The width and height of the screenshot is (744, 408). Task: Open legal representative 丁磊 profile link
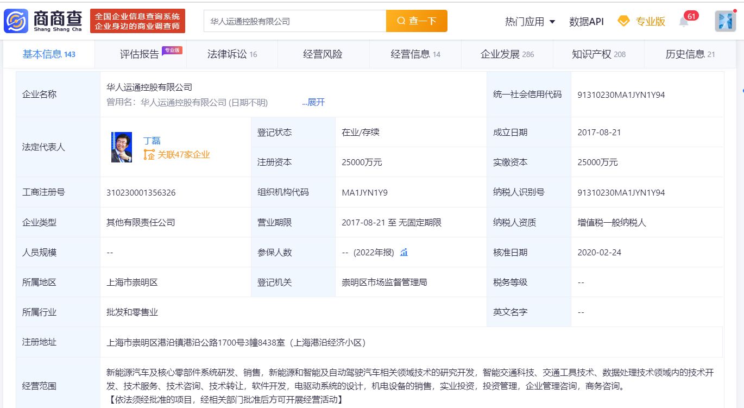tap(152, 140)
